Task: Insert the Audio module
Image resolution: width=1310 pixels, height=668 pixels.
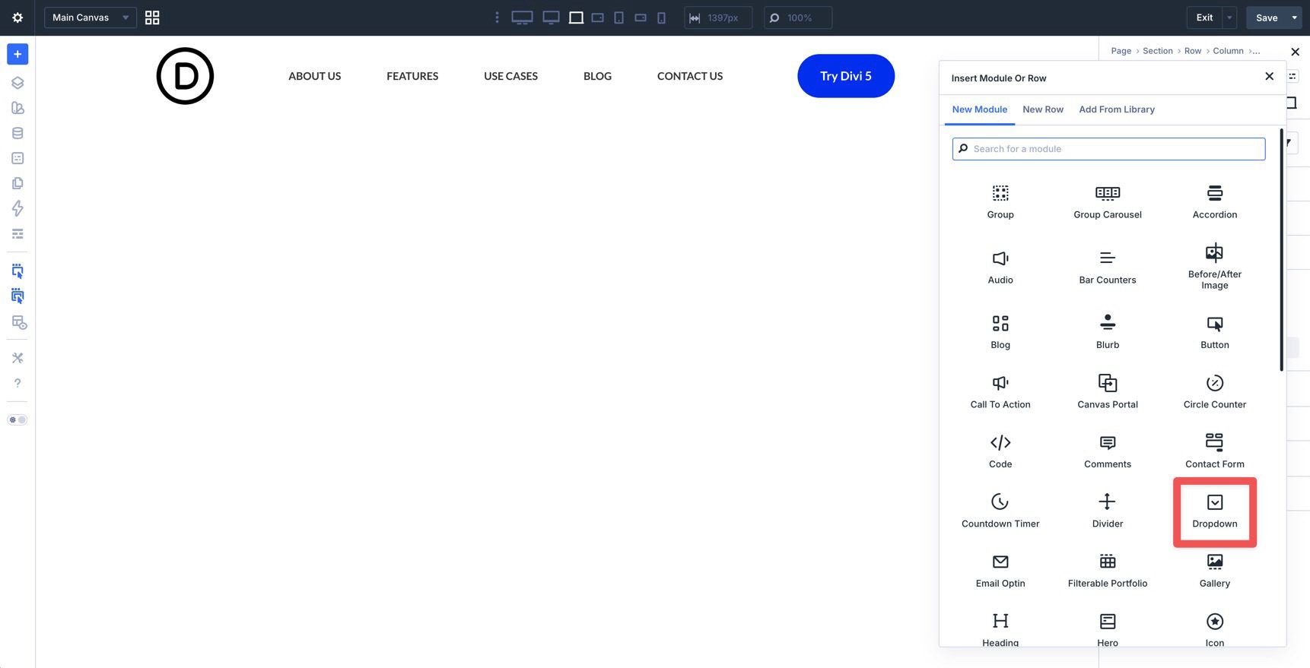Action: click(1000, 267)
